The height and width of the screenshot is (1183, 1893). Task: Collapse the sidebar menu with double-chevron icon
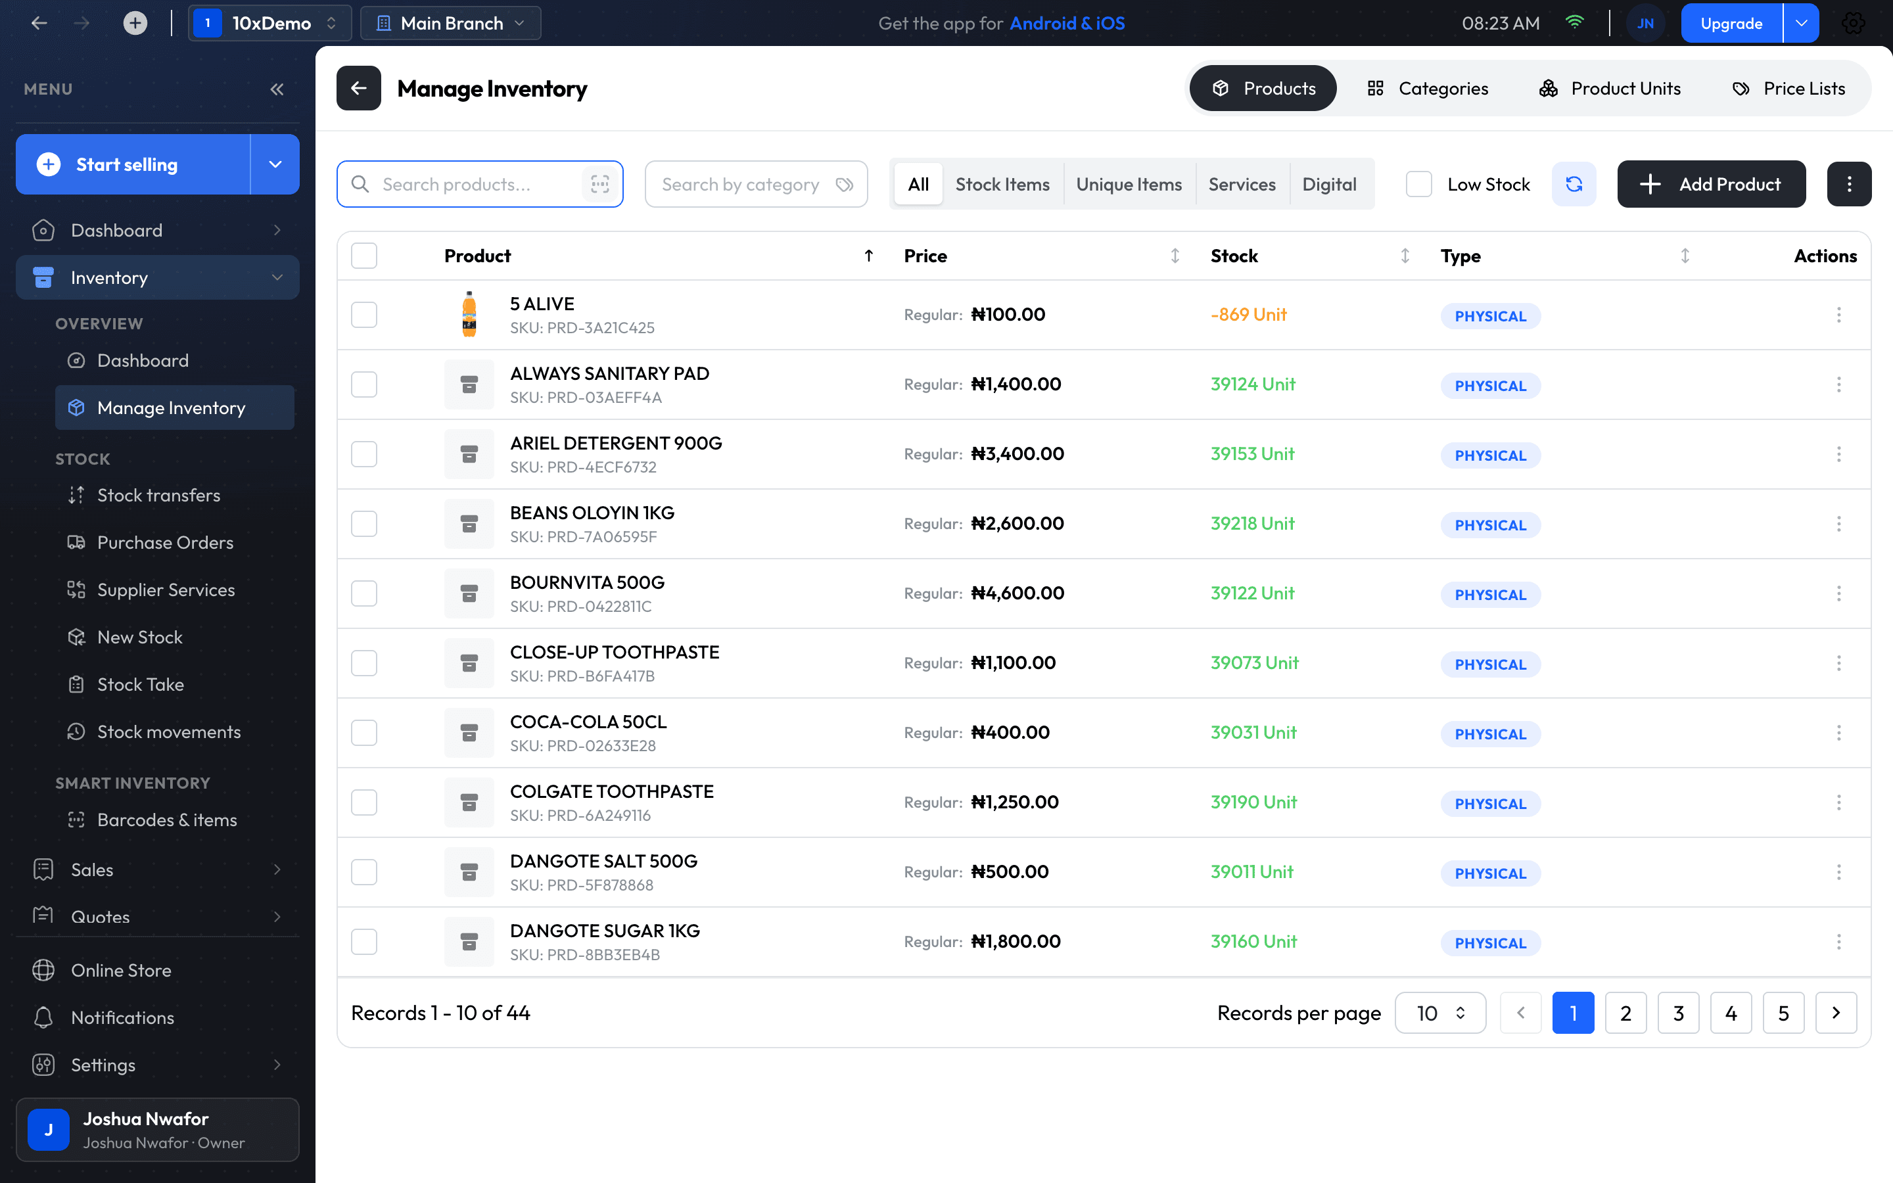tap(277, 89)
